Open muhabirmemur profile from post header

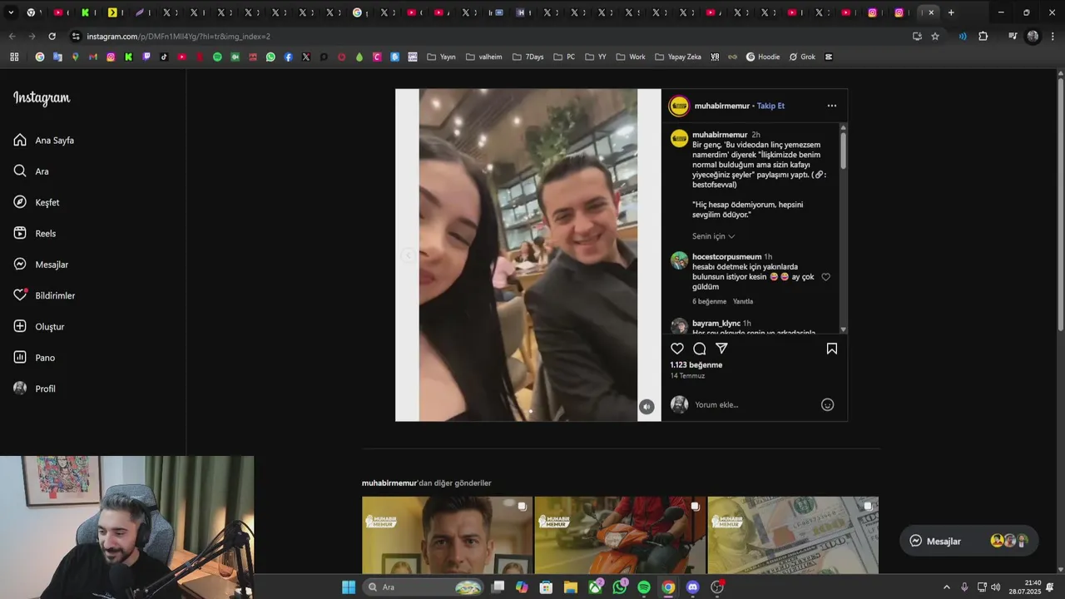tap(721, 106)
